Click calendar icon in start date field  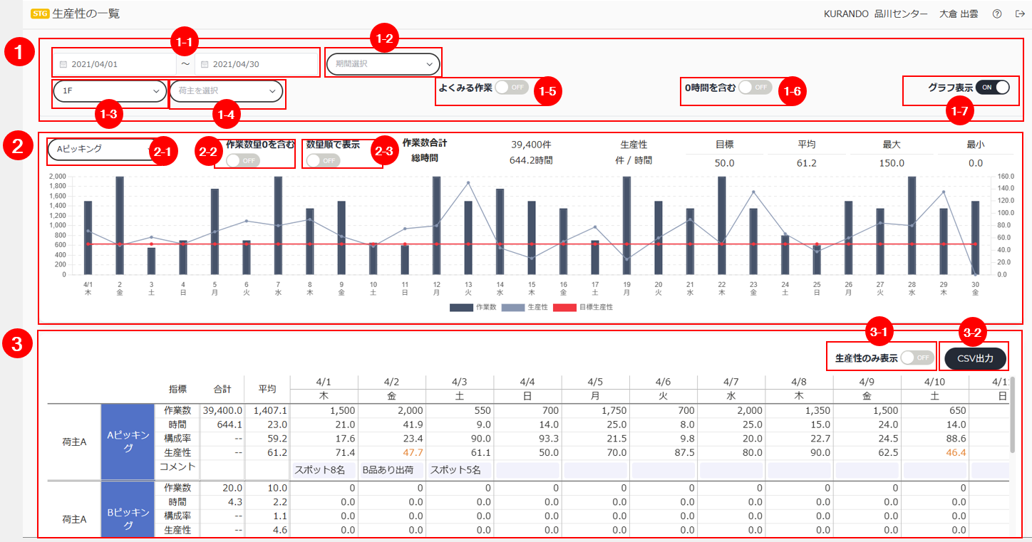63,64
